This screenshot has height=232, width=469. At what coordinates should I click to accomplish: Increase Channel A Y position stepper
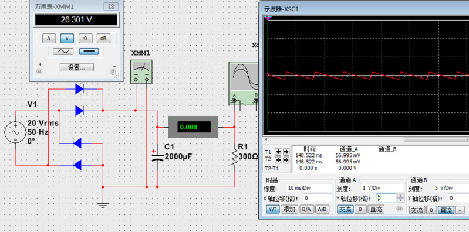tap(400, 196)
